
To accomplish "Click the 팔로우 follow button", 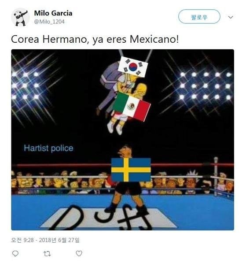I will [199, 17].
